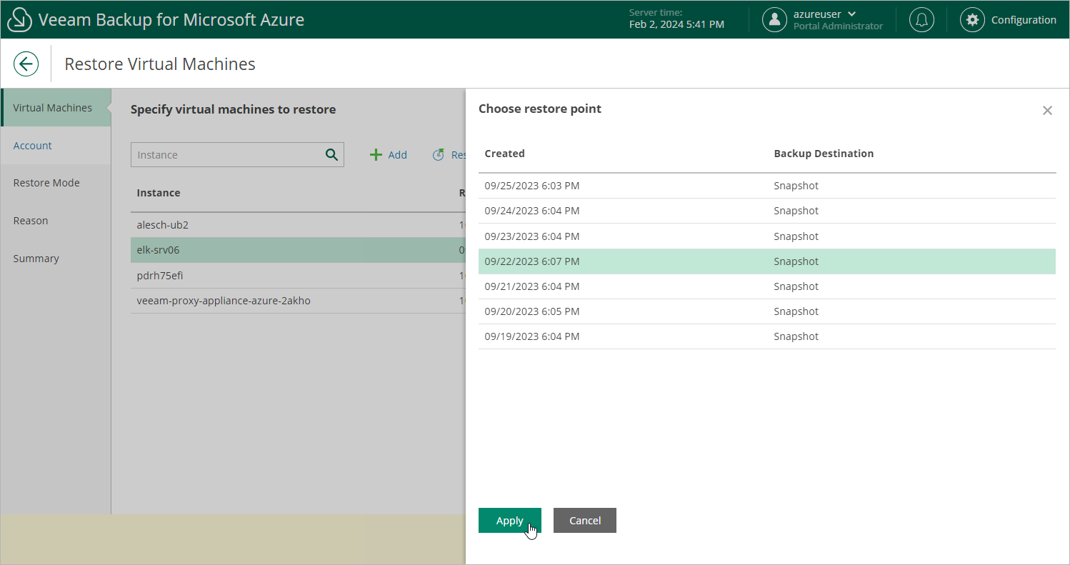The image size is (1070, 565).
Task: Select the pdrh75efi instance row
Action: (298, 276)
